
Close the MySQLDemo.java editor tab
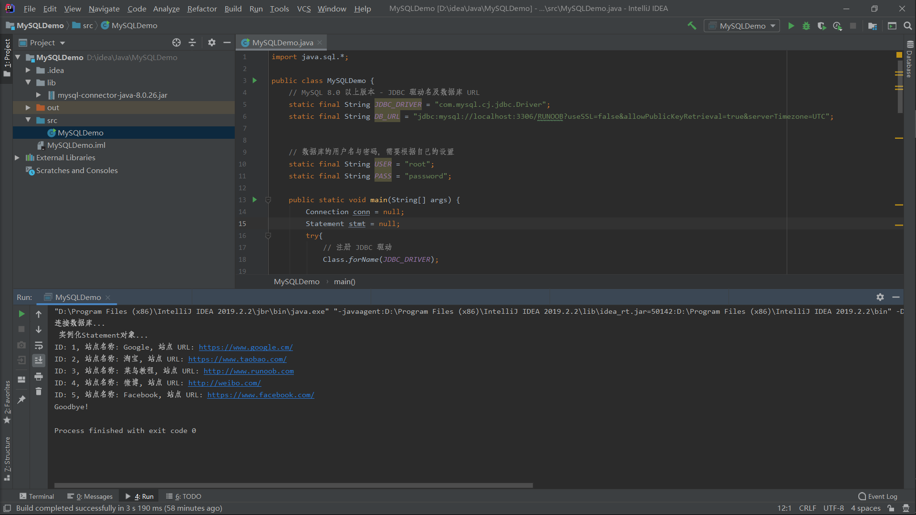320,42
